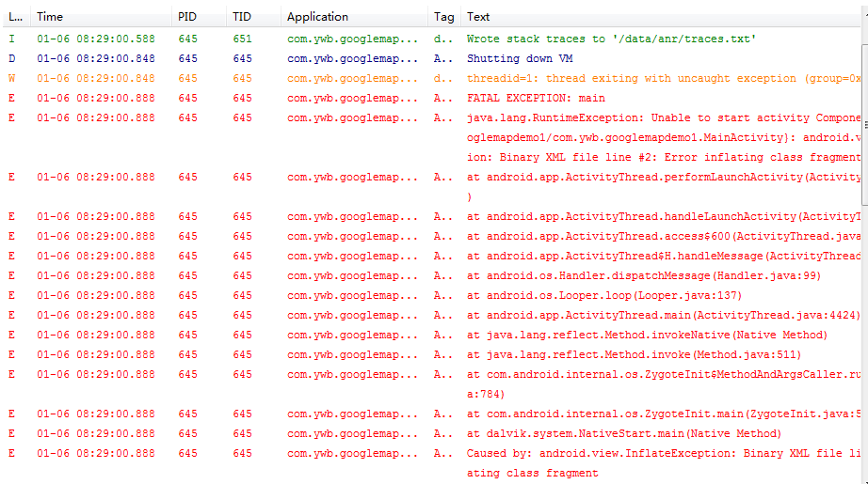The width and height of the screenshot is (868, 484).
Task: Select the 'Looper.loop(Looper.java:137)' line
Action: pyautogui.click(x=432, y=296)
